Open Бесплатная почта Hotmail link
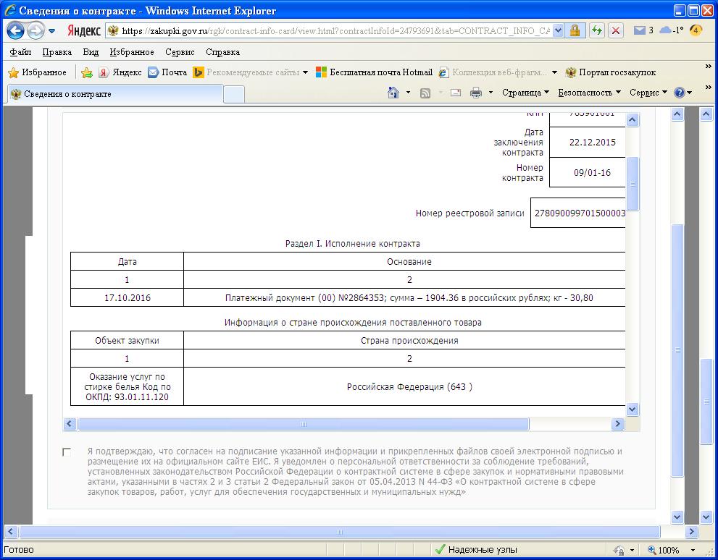The width and height of the screenshot is (718, 560). click(374, 72)
